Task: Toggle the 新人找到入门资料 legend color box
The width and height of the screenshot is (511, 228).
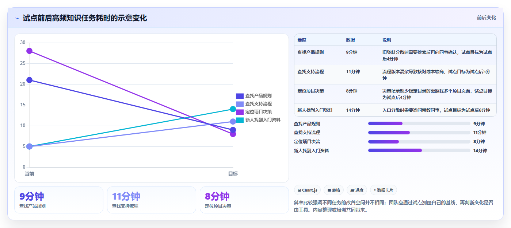Action: coord(240,120)
